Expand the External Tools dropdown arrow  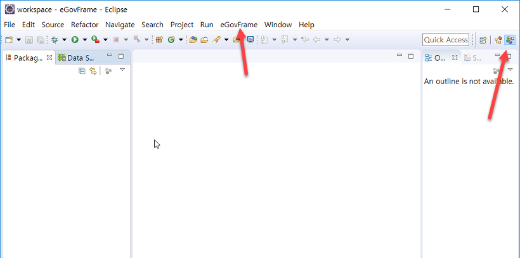tap(105, 40)
